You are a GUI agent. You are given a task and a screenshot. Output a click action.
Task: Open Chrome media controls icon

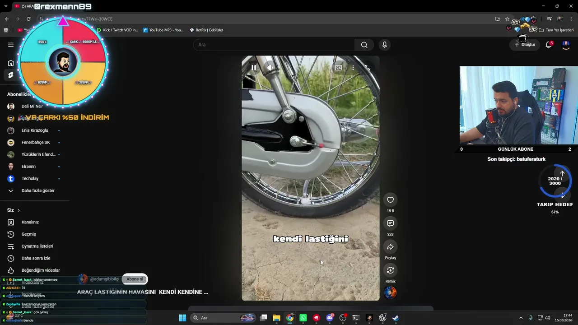point(549,19)
